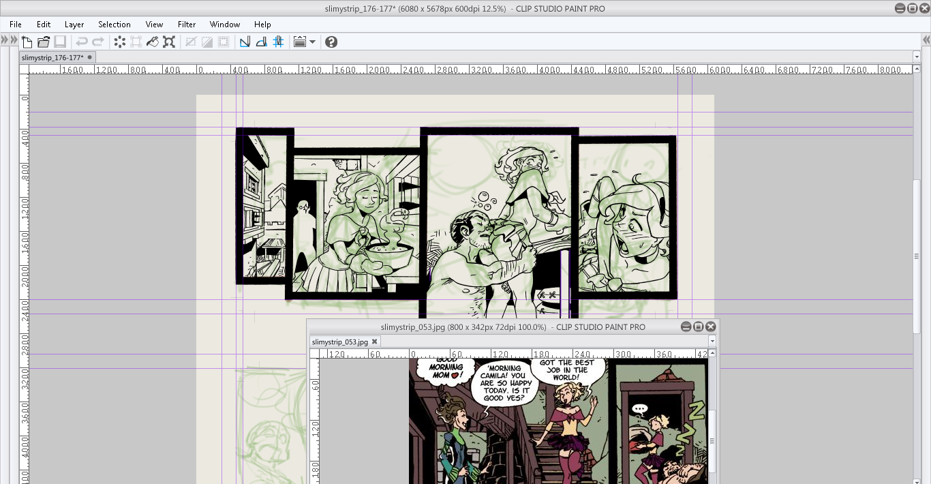Toggle Snap to Special Ruler
Screen dimensions: 931x484
pyautogui.click(x=262, y=42)
